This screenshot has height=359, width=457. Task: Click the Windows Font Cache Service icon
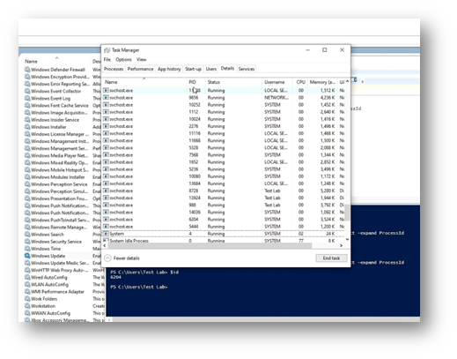pyautogui.click(x=27, y=105)
